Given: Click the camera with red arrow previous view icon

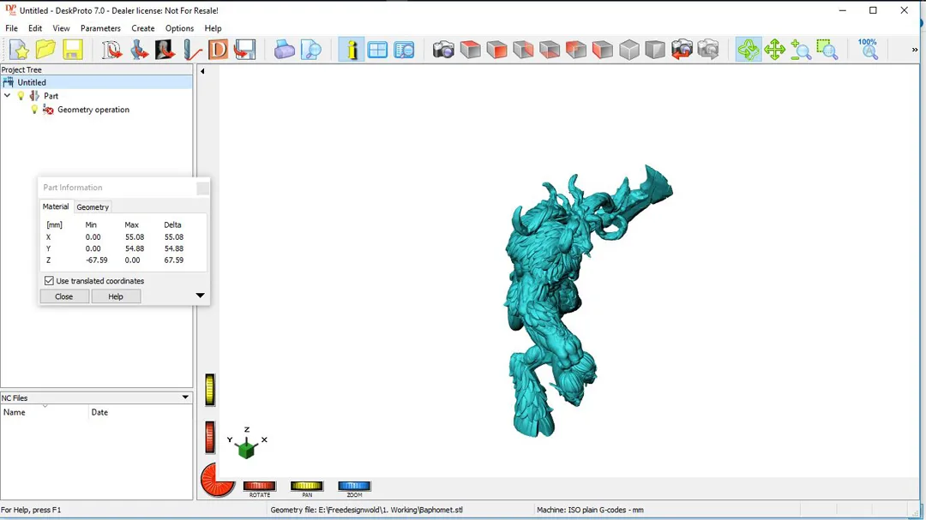Looking at the screenshot, I should point(682,50).
